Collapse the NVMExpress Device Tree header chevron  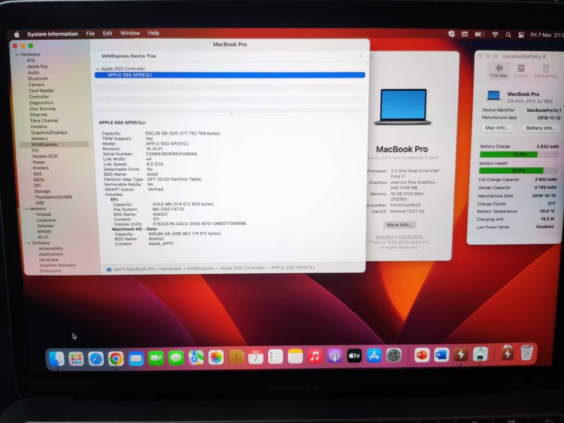pyautogui.click(x=360, y=56)
